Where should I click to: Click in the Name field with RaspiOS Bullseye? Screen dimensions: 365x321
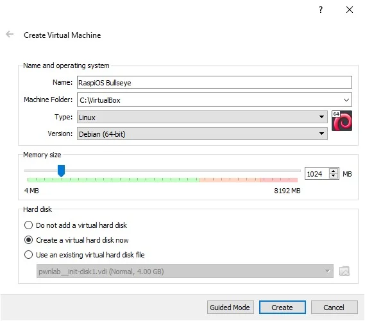click(214, 82)
